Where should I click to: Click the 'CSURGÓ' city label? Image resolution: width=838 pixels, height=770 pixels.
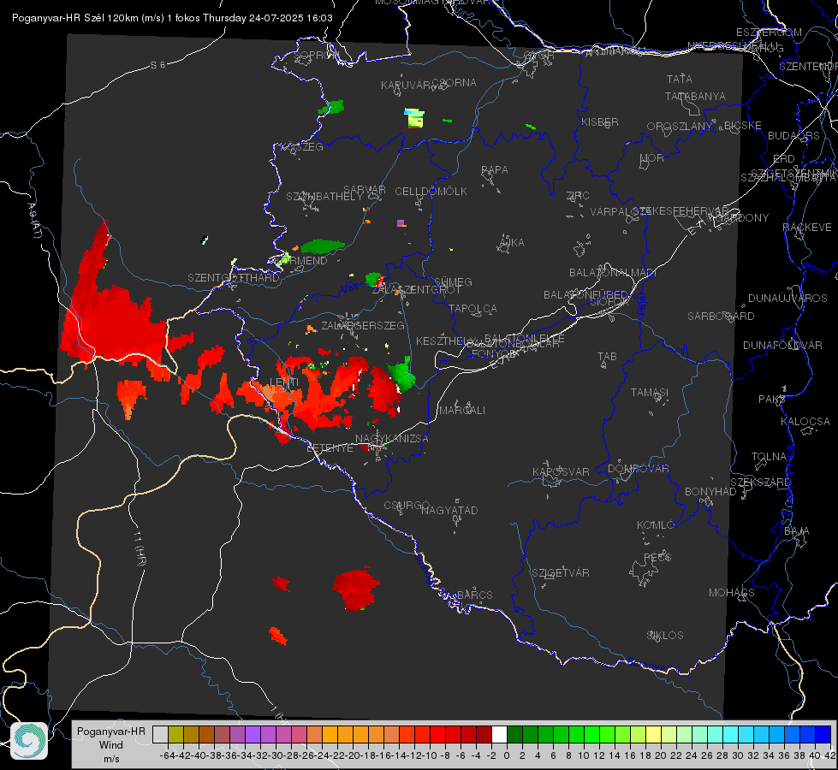tap(407, 506)
